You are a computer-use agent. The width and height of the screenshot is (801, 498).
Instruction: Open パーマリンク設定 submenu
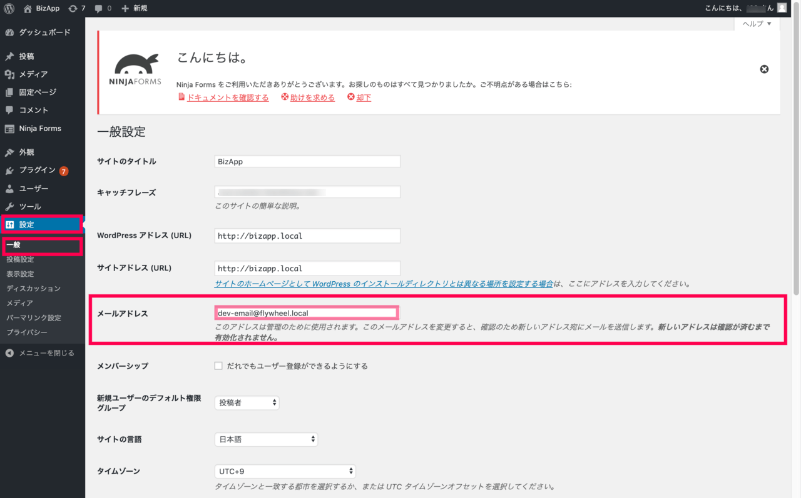pos(34,318)
